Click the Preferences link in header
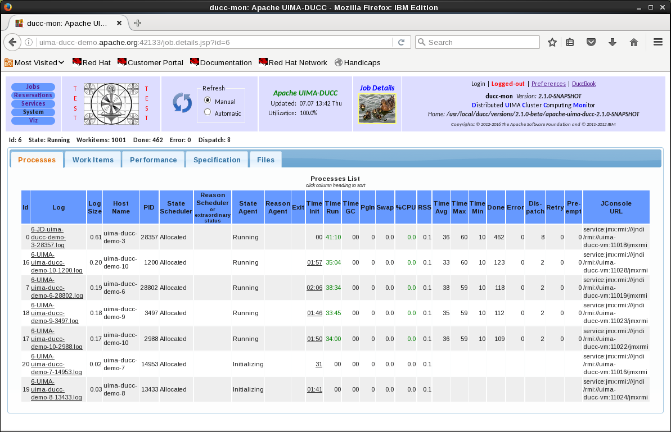The height and width of the screenshot is (432, 671). 548,84
